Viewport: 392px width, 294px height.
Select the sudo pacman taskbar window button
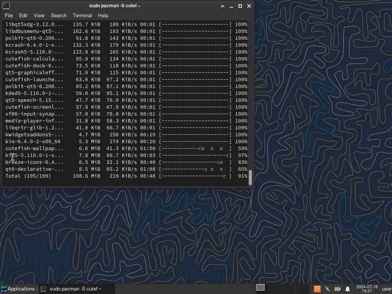[77, 289]
